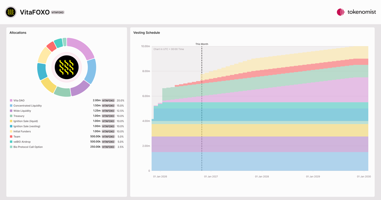This screenshot has height=200, width=381.
Task: Click the VITAFOXO badge in the veBIO Airdrop row
Action: (x=108, y=142)
